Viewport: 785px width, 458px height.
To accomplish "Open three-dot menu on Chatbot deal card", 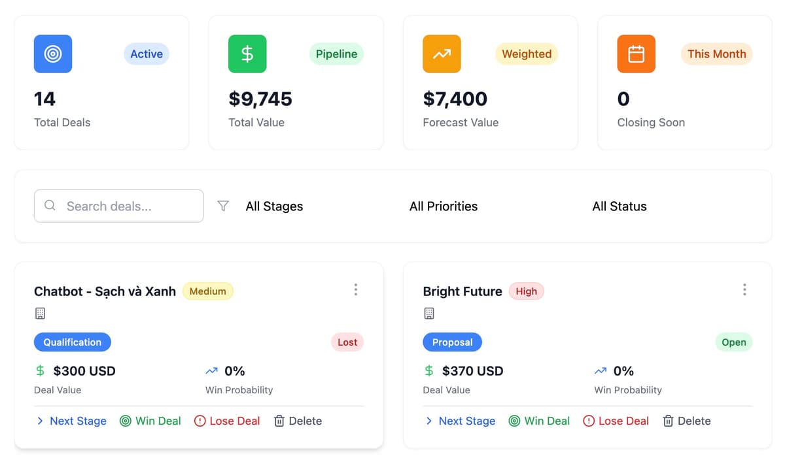I will tap(355, 289).
